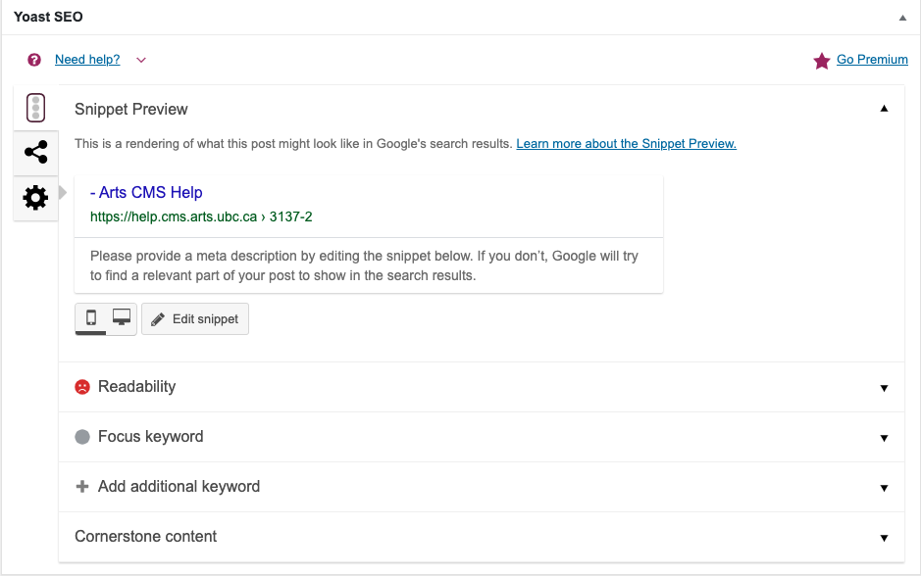The height and width of the screenshot is (576, 921).
Task: Open the social share tab
Action: (x=35, y=153)
